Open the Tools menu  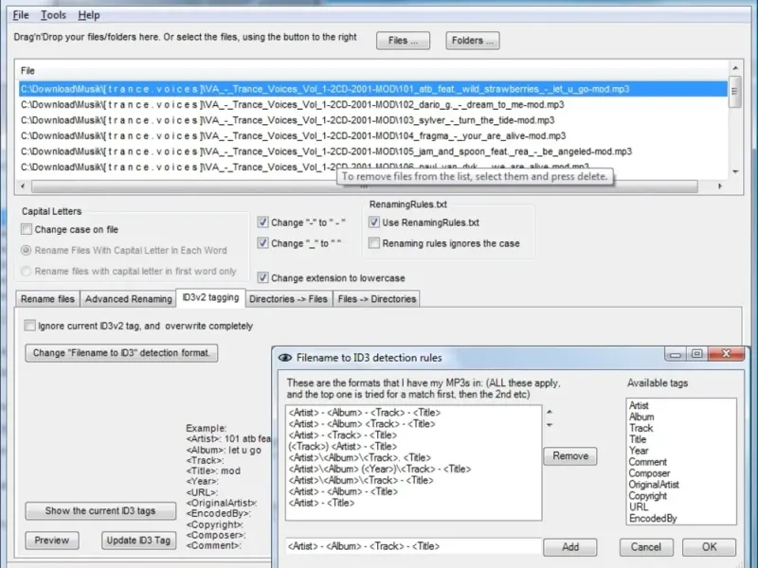pyautogui.click(x=53, y=15)
